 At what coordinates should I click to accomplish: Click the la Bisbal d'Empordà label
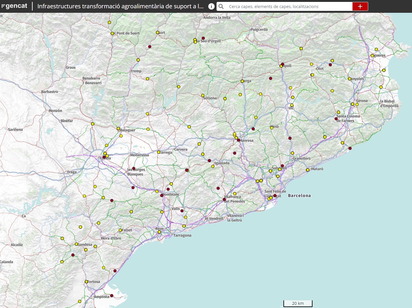click(389, 104)
